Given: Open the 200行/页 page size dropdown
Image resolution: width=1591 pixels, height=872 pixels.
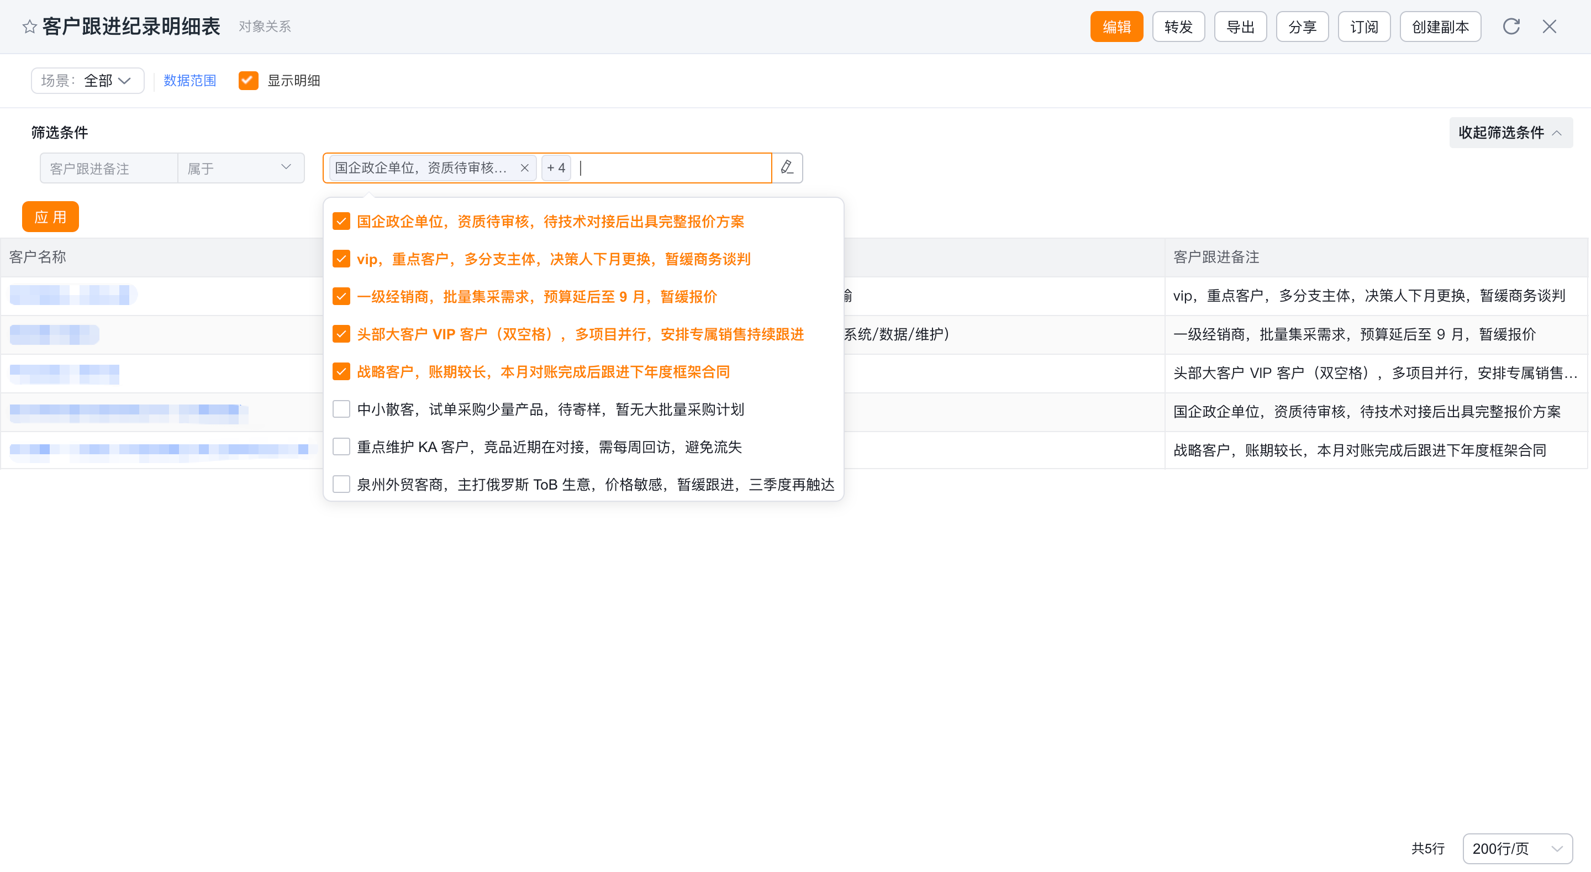Looking at the screenshot, I should coord(1518,849).
